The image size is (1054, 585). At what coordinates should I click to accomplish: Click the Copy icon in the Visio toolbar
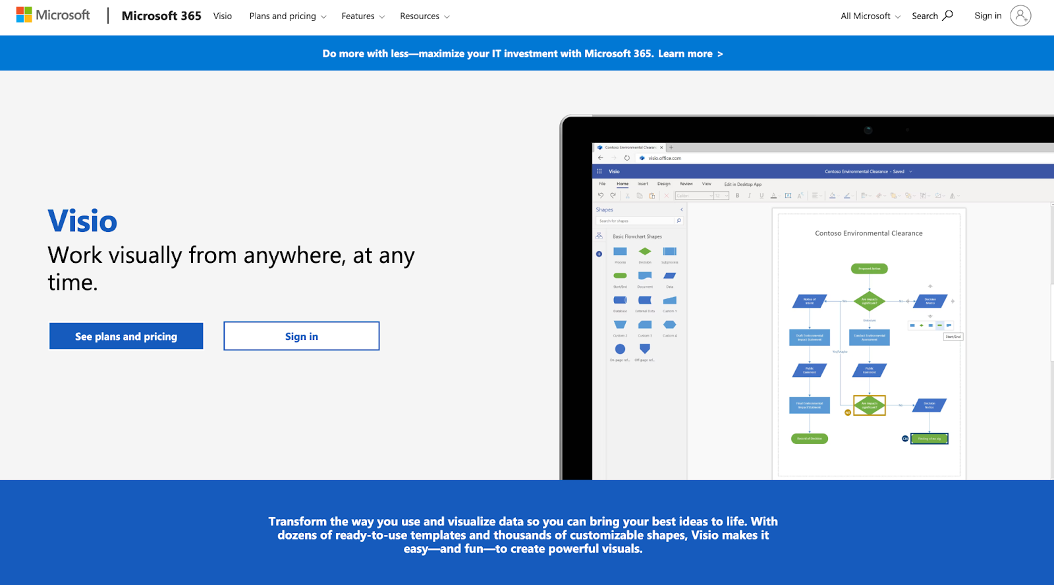pyautogui.click(x=640, y=196)
